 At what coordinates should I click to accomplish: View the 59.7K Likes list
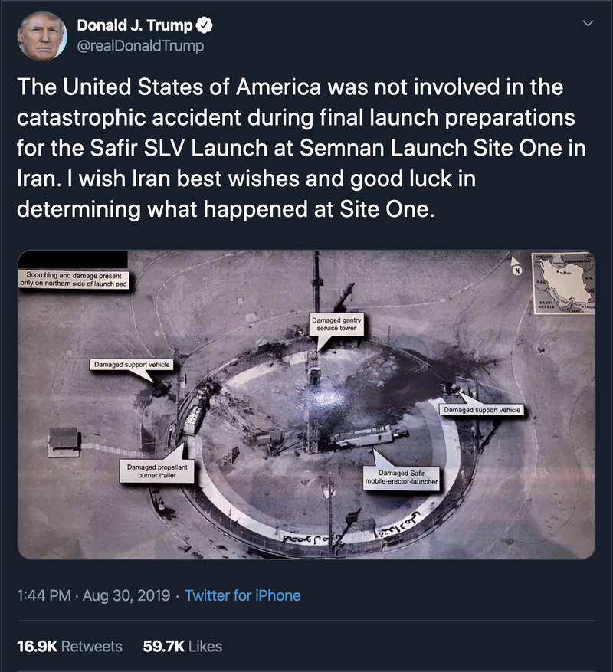(182, 646)
